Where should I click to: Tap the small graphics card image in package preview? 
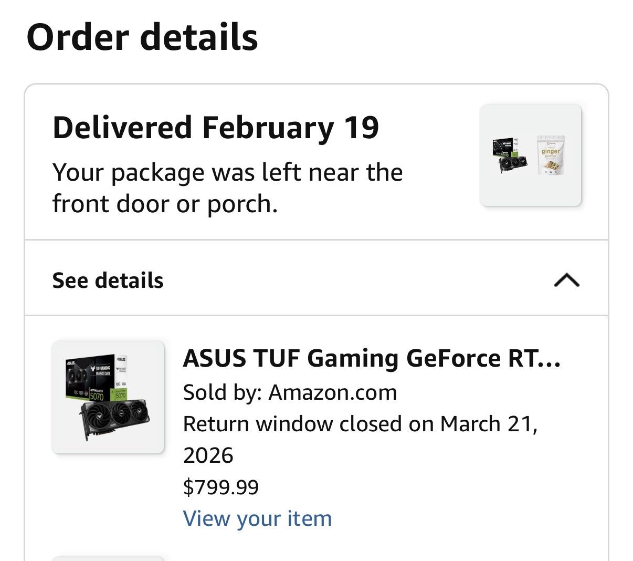509,156
